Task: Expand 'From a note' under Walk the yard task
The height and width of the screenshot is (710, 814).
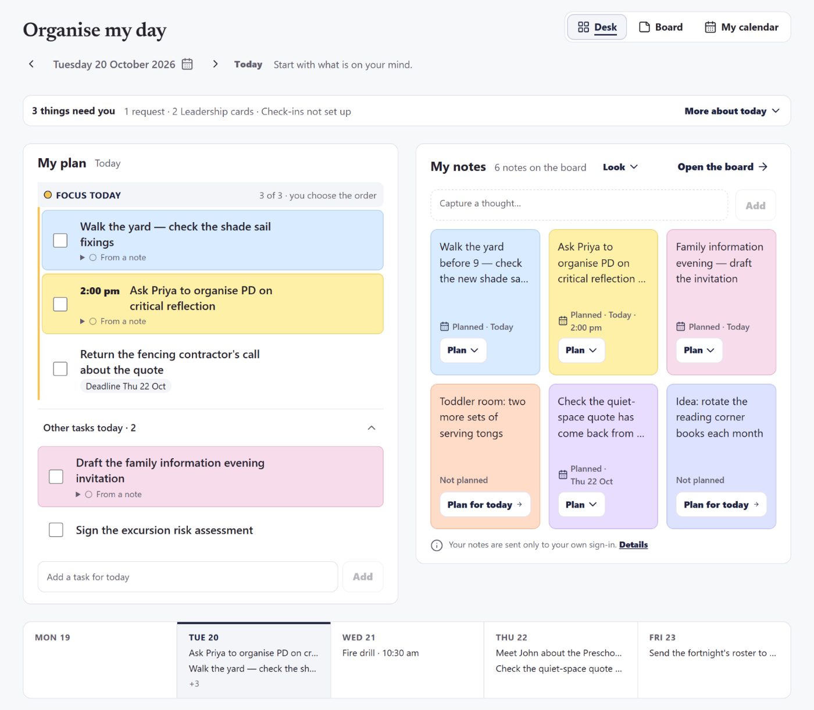Action: 113,258
